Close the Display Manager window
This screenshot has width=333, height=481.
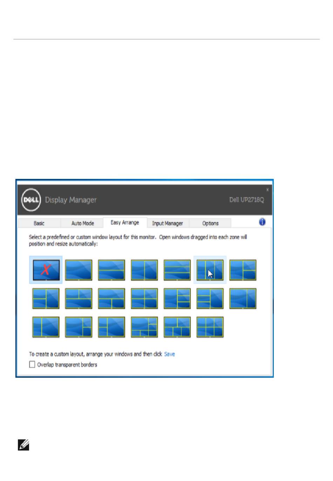click(x=267, y=190)
